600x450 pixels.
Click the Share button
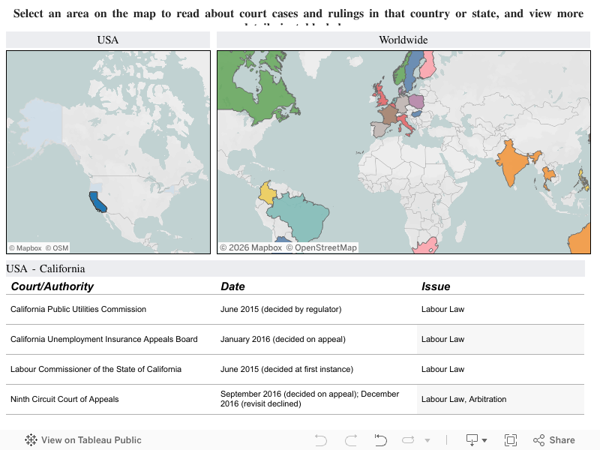(x=554, y=440)
